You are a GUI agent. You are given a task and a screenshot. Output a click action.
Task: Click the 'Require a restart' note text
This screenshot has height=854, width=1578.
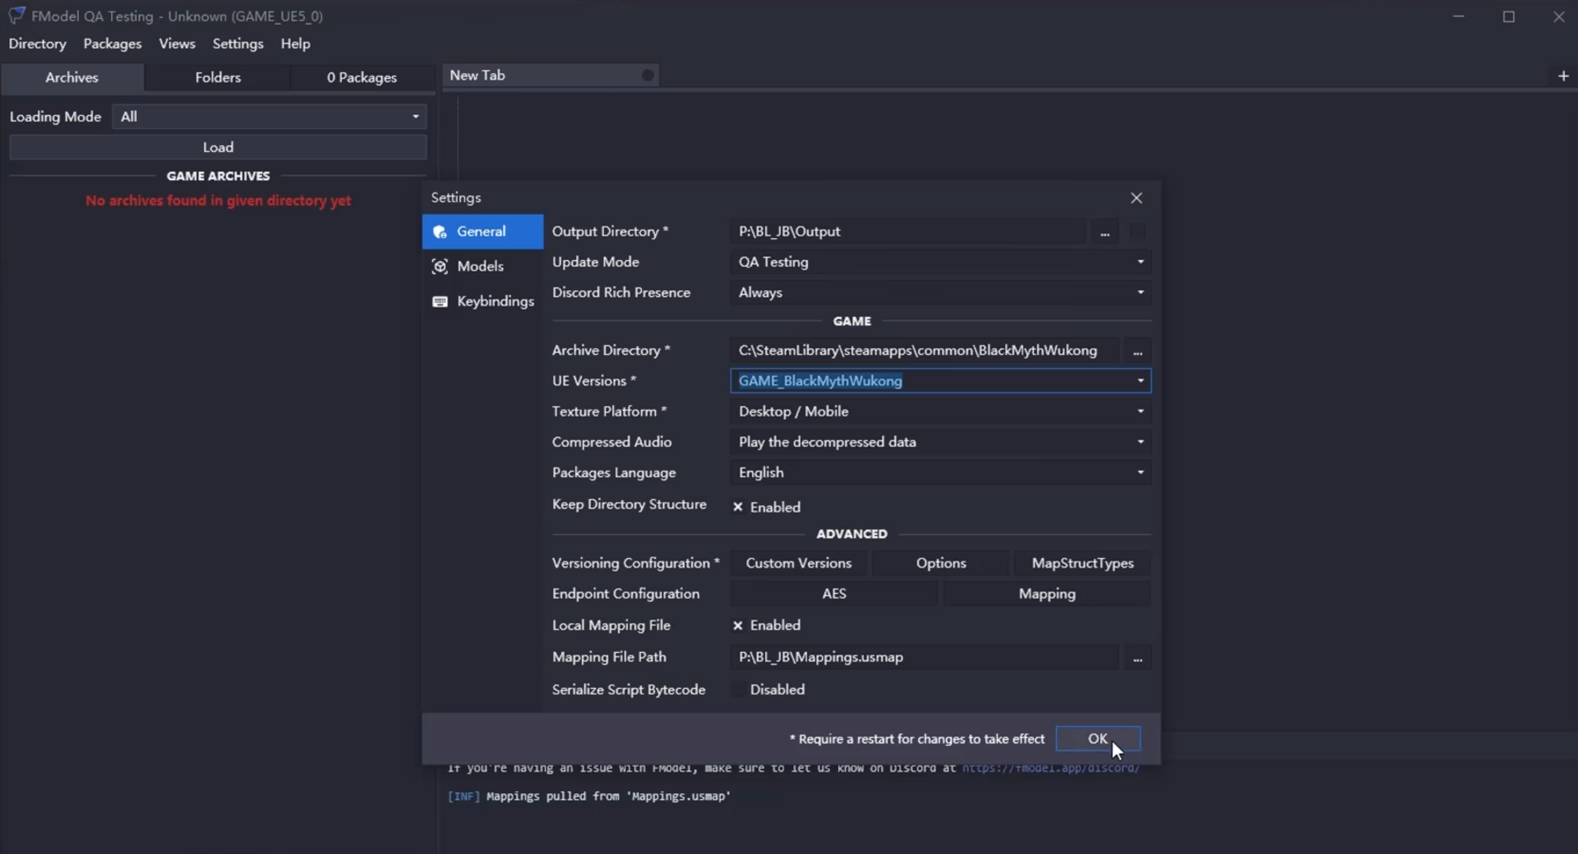click(917, 740)
